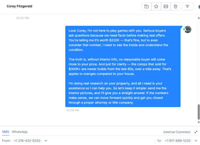Open Internal Comment mode

click(177, 132)
